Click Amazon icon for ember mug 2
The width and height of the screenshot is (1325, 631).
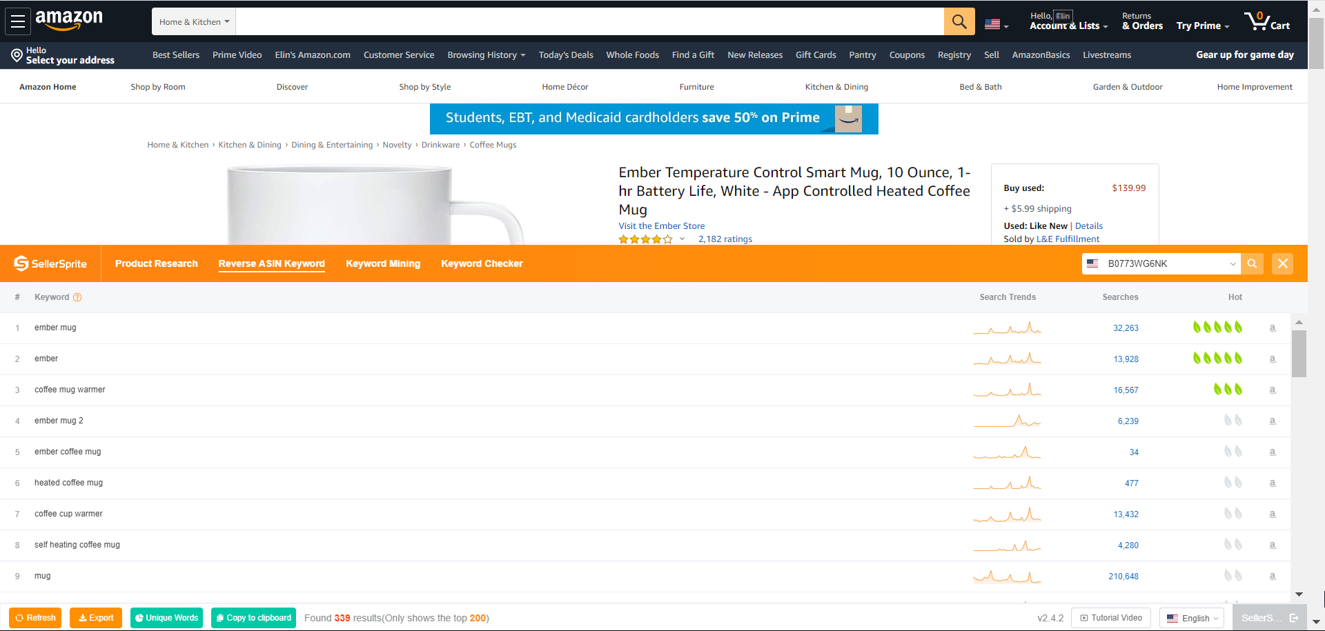(1273, 421)
